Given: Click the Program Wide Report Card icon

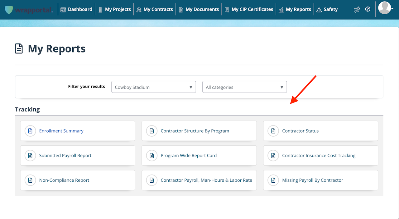Looking at the screenshot, I should click(x=152, y=155).
